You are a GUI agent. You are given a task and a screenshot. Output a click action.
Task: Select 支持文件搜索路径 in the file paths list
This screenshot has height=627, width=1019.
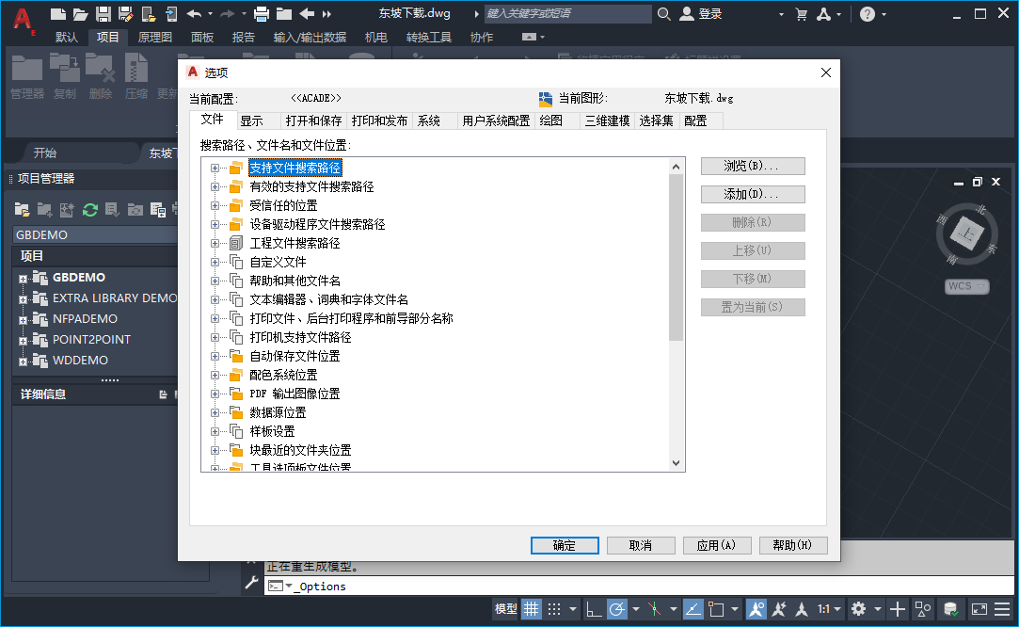click(293, 167)
